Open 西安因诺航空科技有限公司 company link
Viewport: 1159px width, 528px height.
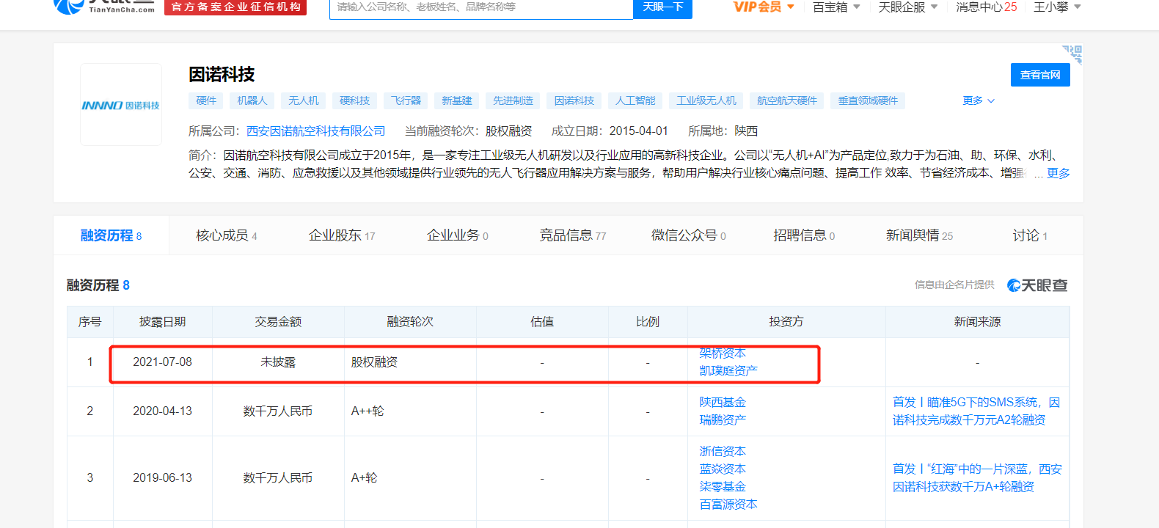[x=315, y=131]
